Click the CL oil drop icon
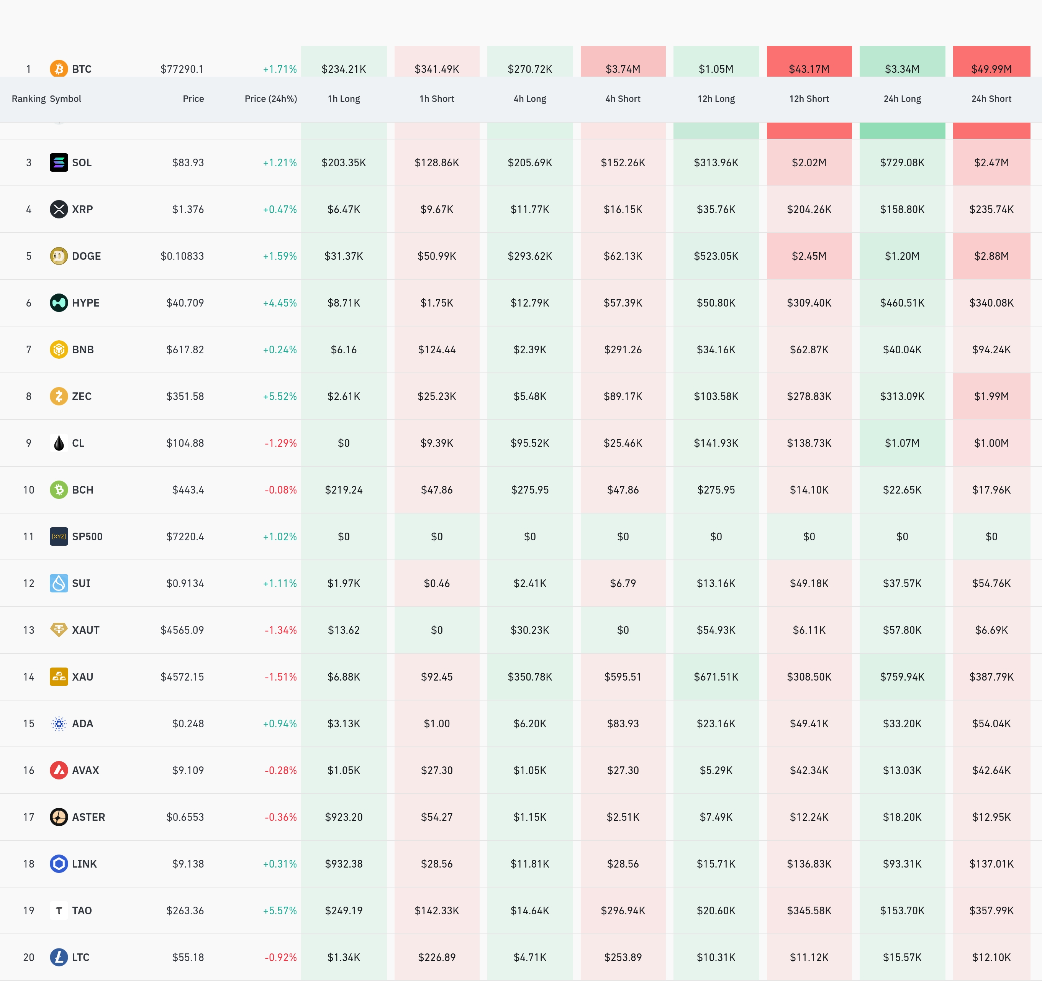 click(x=59, y=443)
